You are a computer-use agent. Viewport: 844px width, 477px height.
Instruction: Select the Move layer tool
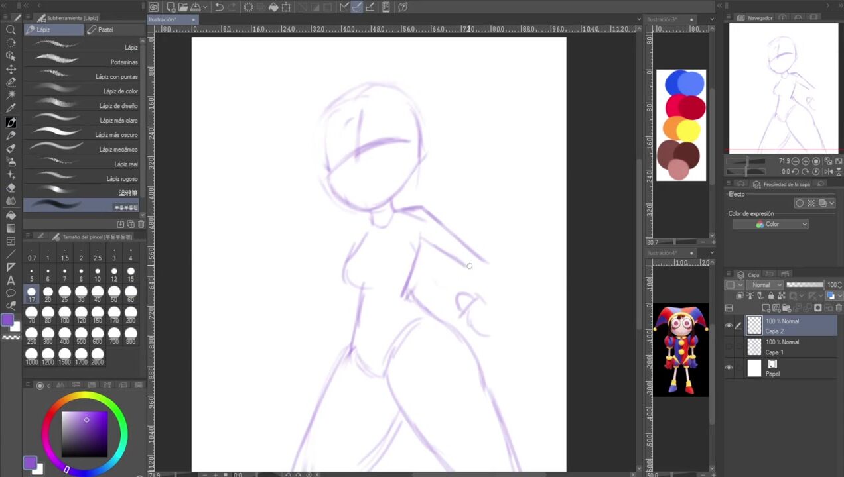(11, 69)
